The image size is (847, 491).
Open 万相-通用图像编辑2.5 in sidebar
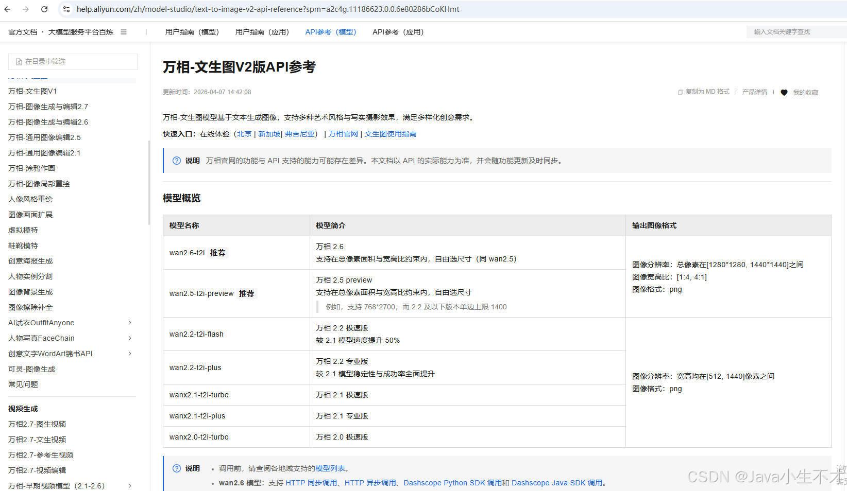point(44,137)
